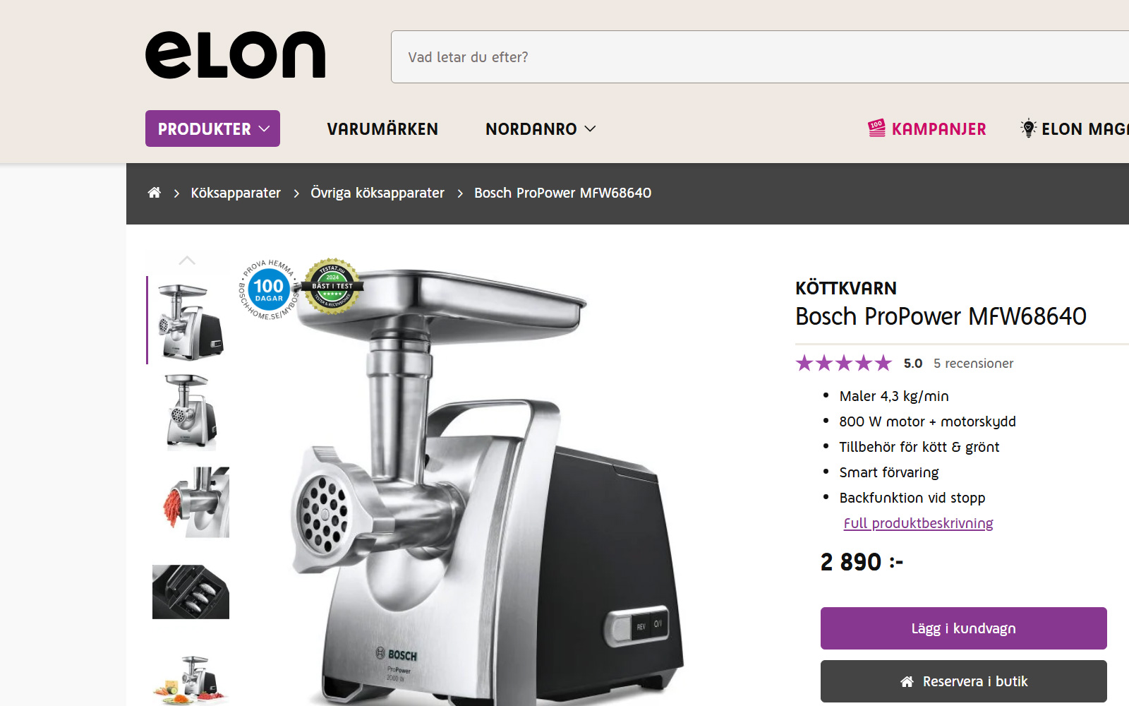Click the search field Vad letar du efter
This screenshot has width=1129, height=706.
(760, 57)
